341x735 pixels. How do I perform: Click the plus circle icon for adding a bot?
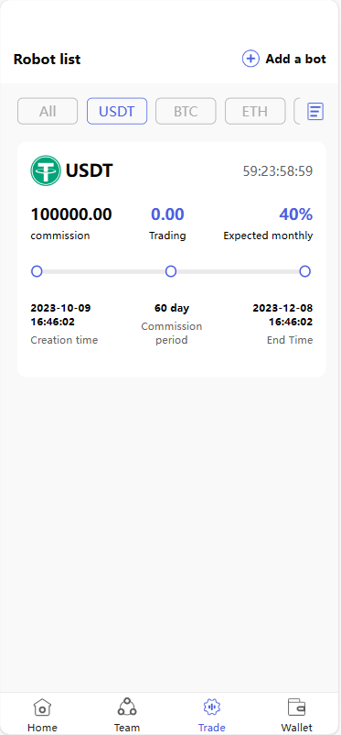pos(250,59)
